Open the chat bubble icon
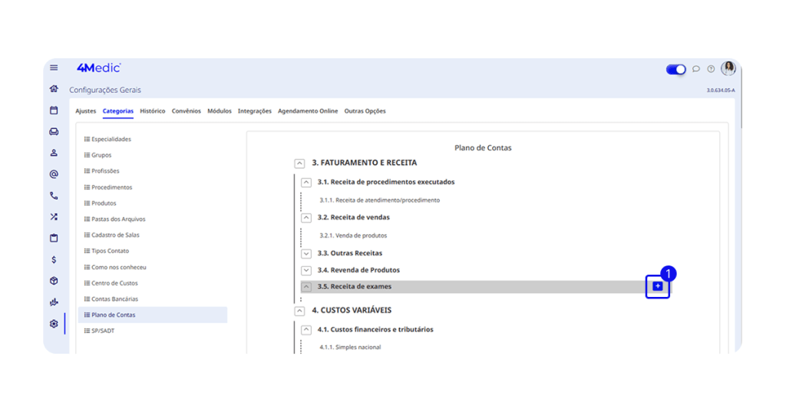The width and height of the screenshot is (786, 412). click(x=696, y=69)
